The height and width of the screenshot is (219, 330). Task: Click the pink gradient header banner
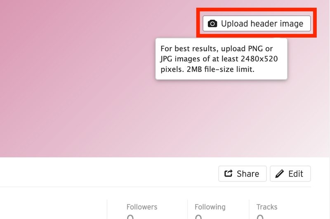click(84, 84)
